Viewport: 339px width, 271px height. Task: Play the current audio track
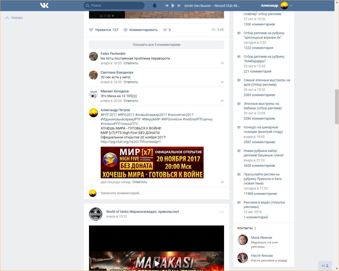click(x=173, y=6)
